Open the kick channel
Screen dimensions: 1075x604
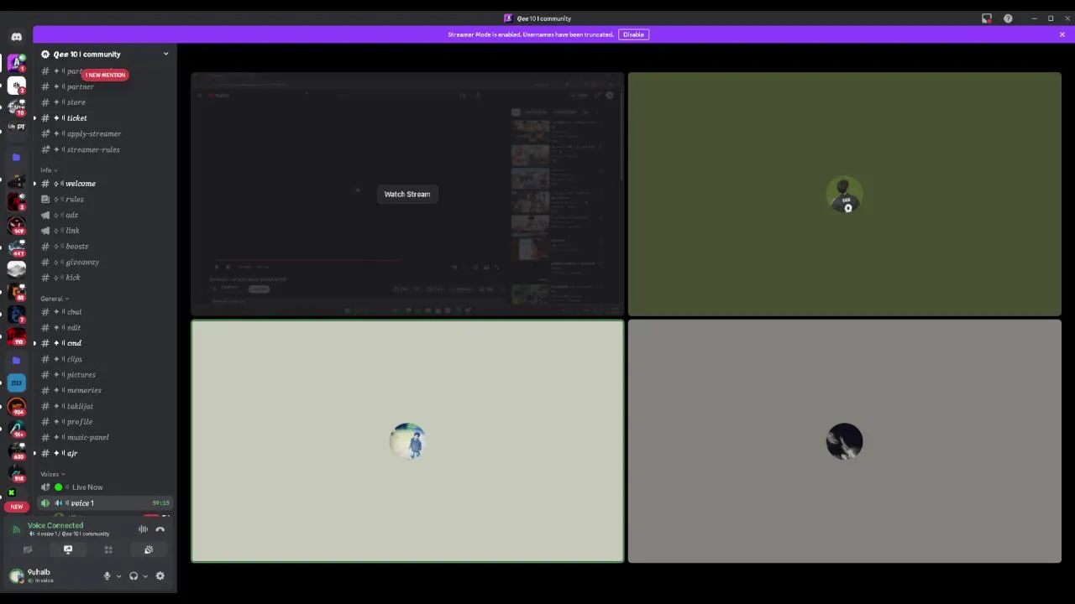pyautogui.click(x=104, y=278)
